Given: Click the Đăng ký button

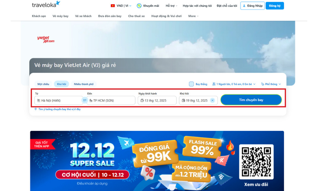Looking at the screenshot, I should 274,5.
